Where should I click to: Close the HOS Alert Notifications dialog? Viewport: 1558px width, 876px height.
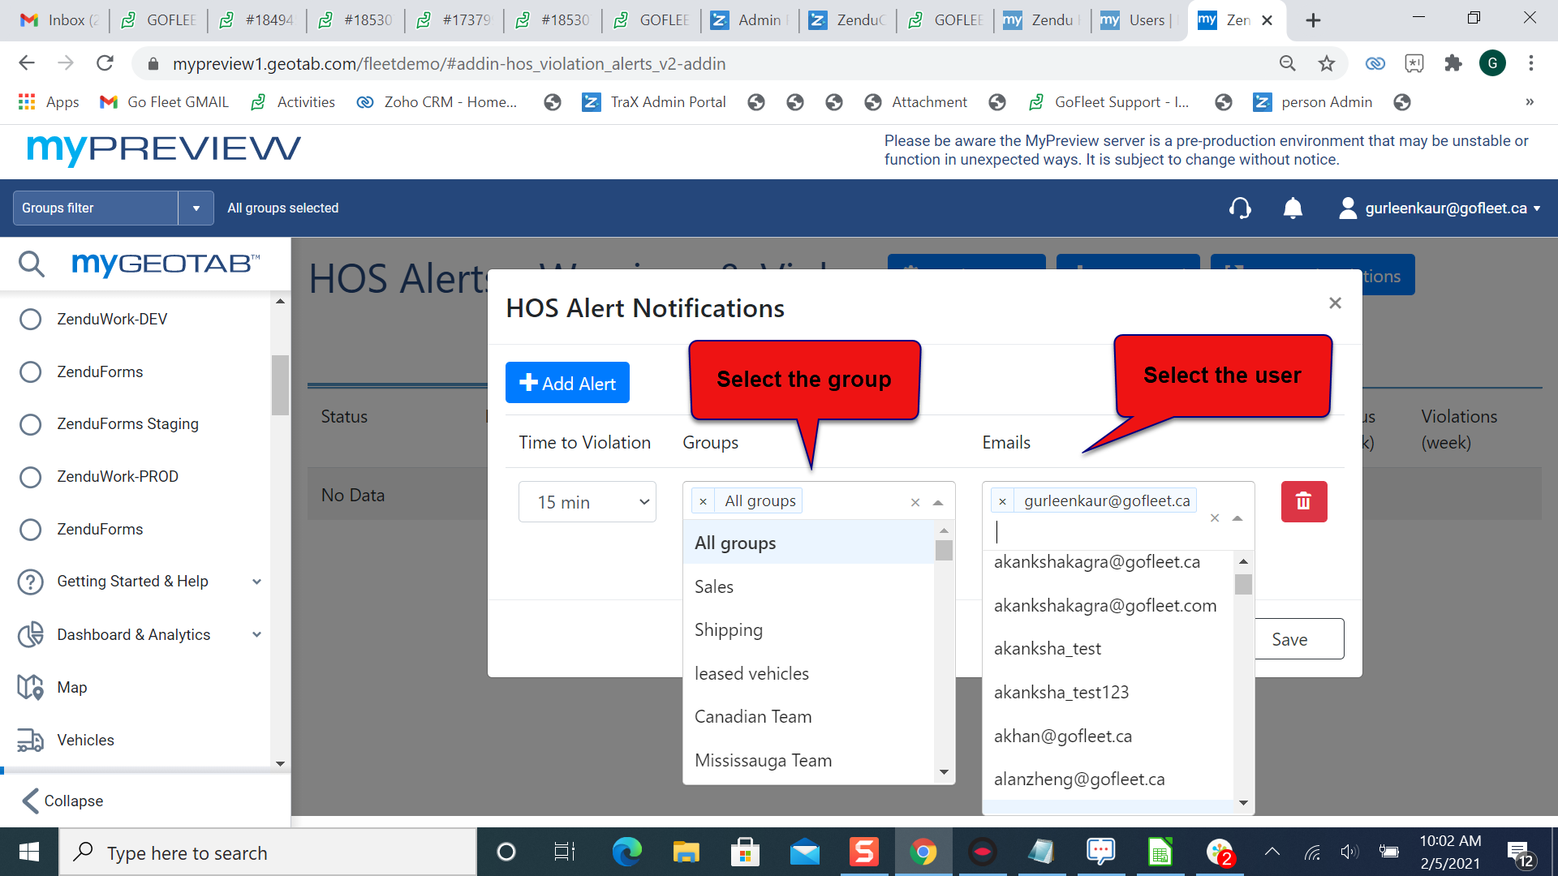point(1335,303)
